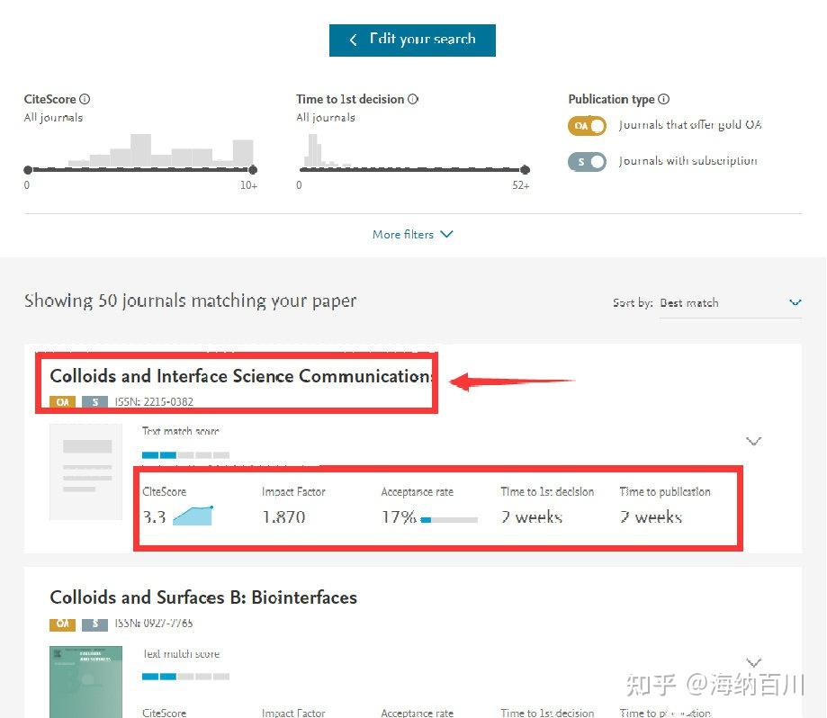
Task: Click the back arrow in Edit your search button
Action: coord(353,40)
